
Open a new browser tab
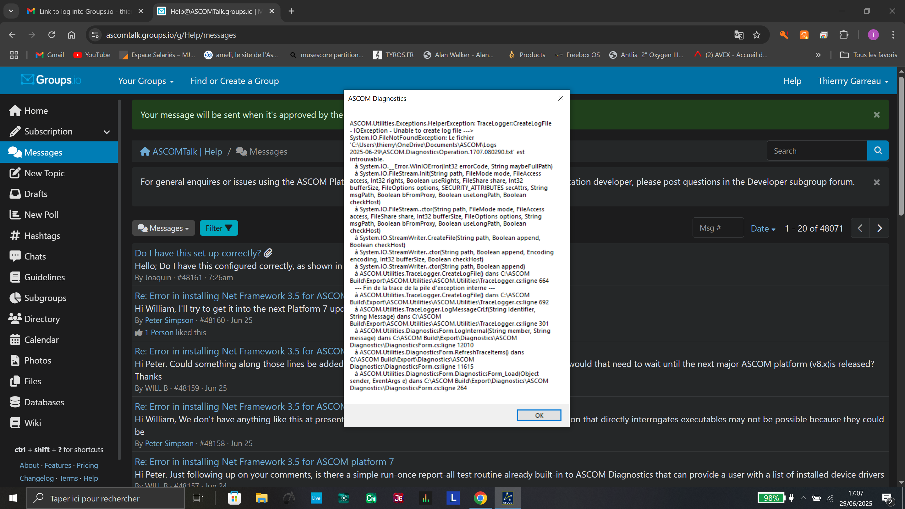click(x=291, y=11)
